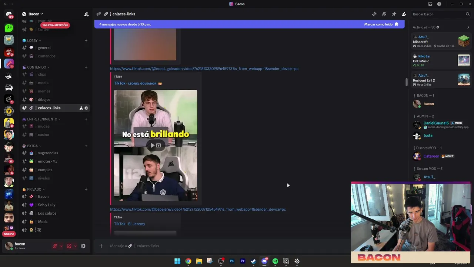Open the general channel
474x267 pixels.
55,47
